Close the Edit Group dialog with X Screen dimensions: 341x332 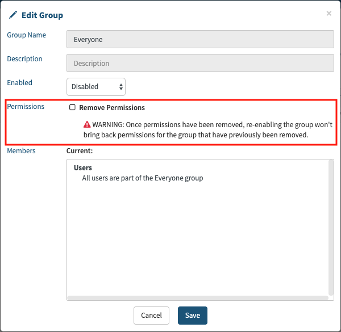(329, 14)
